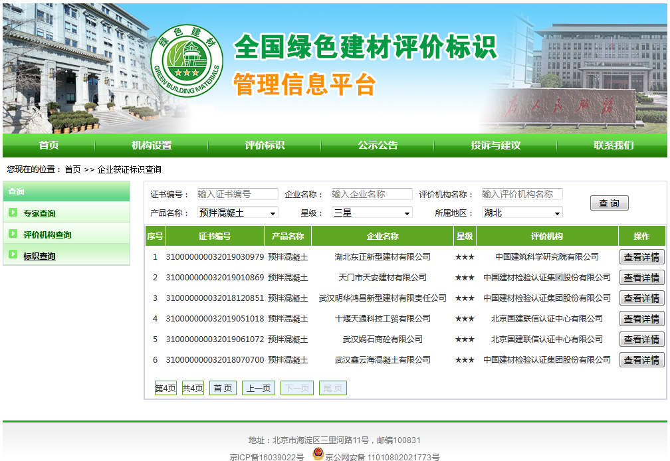The image size is (670, 461).
Task: Click the 企业名称 text input
Action: coord(372,194)
